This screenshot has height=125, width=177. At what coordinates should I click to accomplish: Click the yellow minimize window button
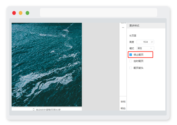20,13
